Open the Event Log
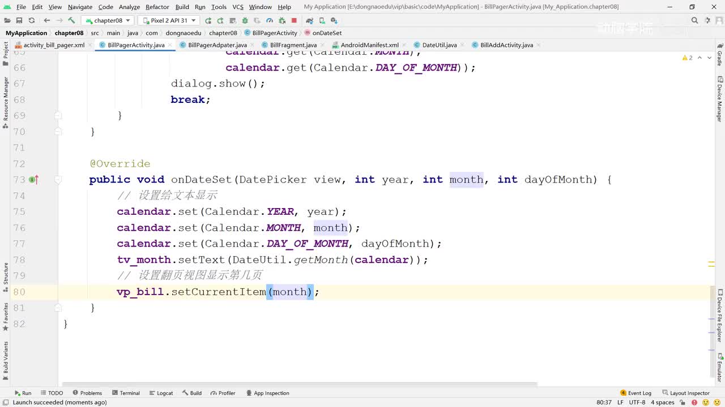The height and width of the screenshot is (407, 725). point(636,393)
